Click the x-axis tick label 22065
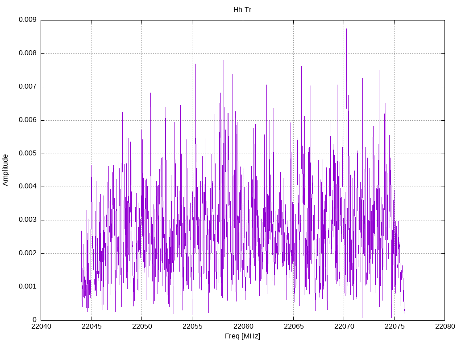The image size is (457, 342). tap(294, 326)
